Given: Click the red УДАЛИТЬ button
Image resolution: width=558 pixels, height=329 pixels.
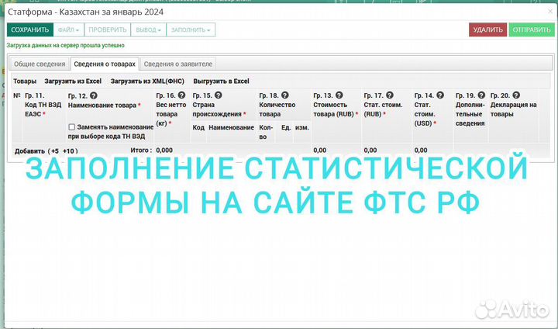Looking at the screenshot, I should coord(488,29).
